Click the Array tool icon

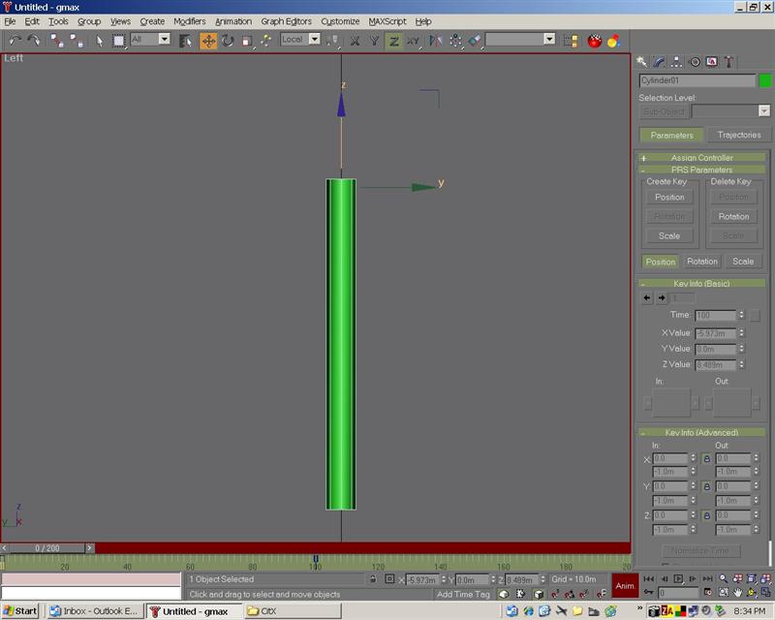tap(455, 41)
